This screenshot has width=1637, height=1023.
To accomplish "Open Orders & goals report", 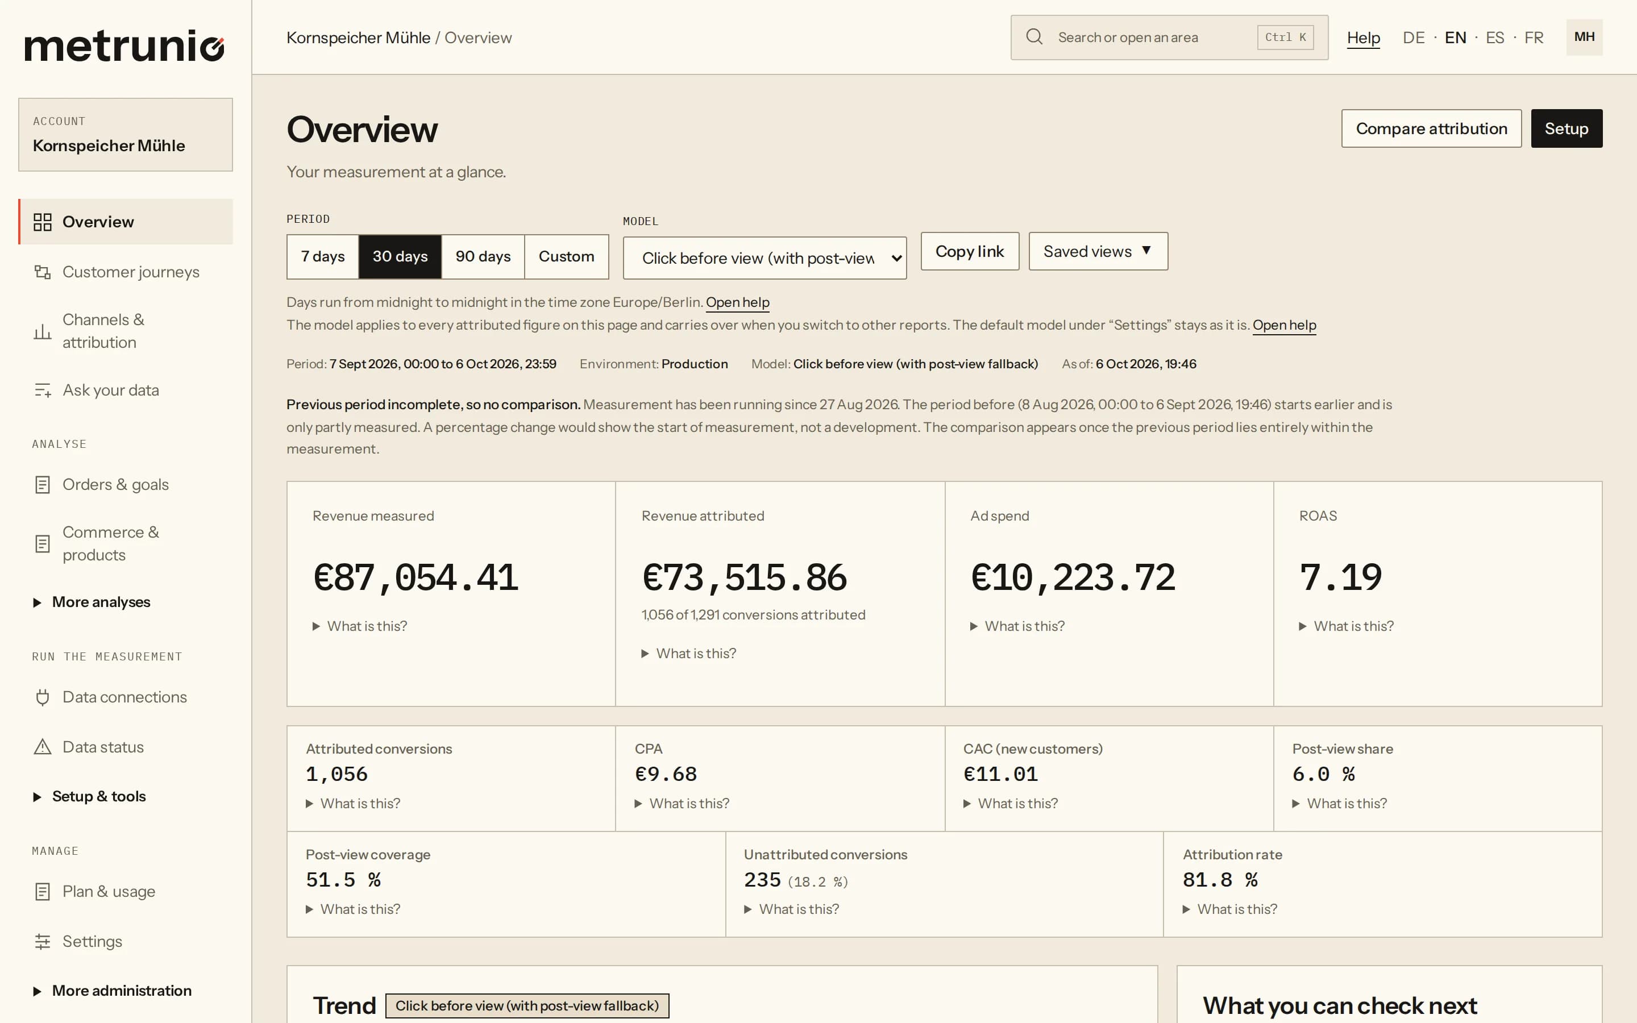I will point(126,484).
